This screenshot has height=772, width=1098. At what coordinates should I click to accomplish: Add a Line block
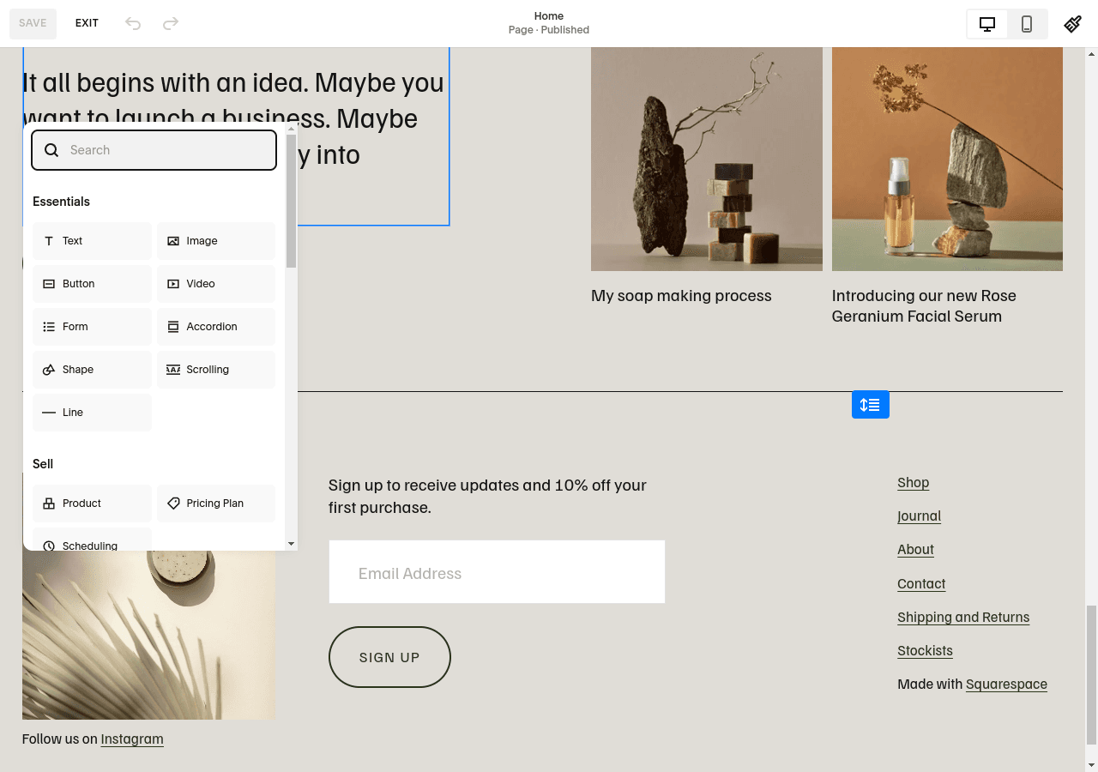(x=92, y=413)
